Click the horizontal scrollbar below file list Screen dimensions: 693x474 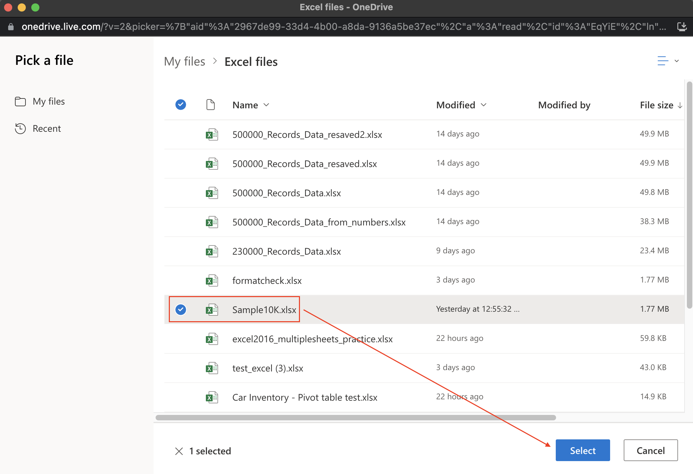point(356,417)
